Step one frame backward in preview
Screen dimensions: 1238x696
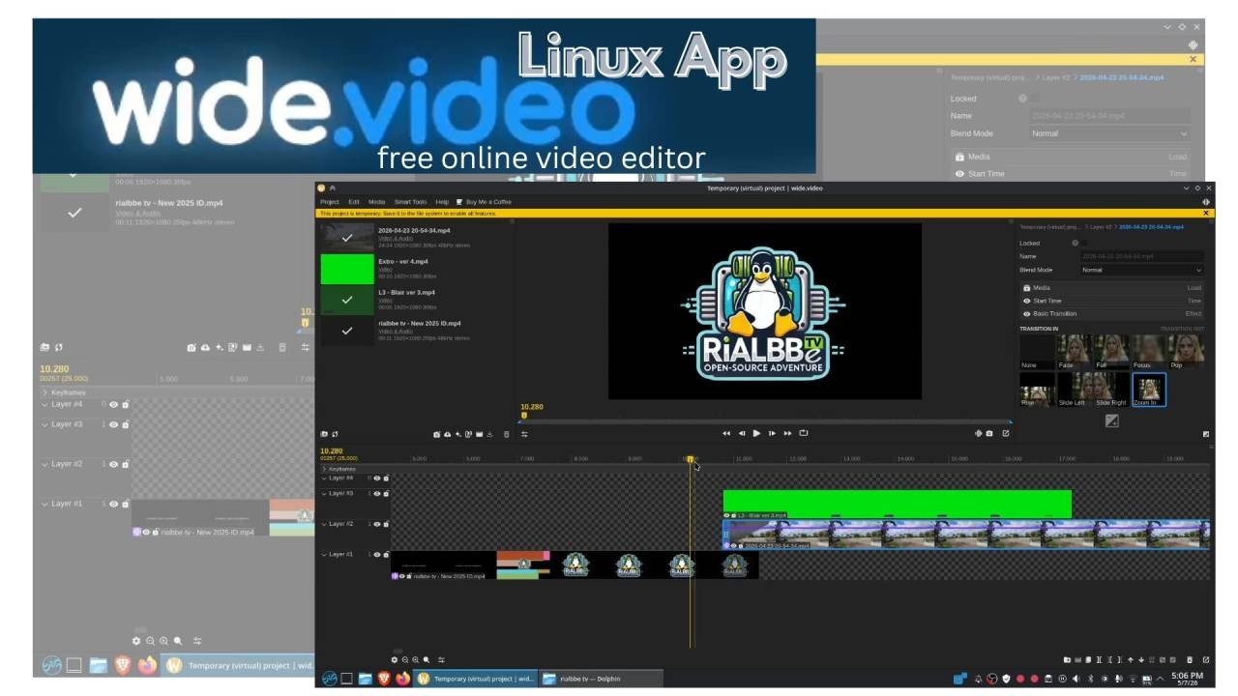click(741, 433)
